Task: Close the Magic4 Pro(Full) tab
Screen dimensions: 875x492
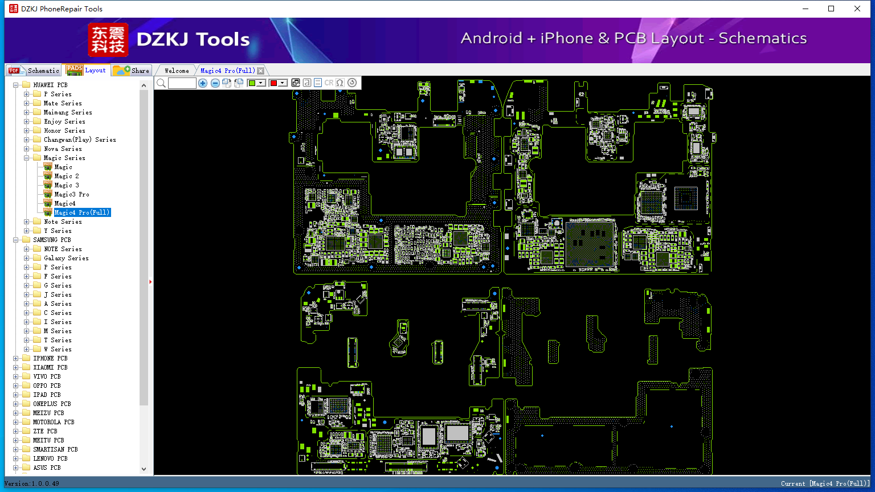Action: click(x=260, y=71)
